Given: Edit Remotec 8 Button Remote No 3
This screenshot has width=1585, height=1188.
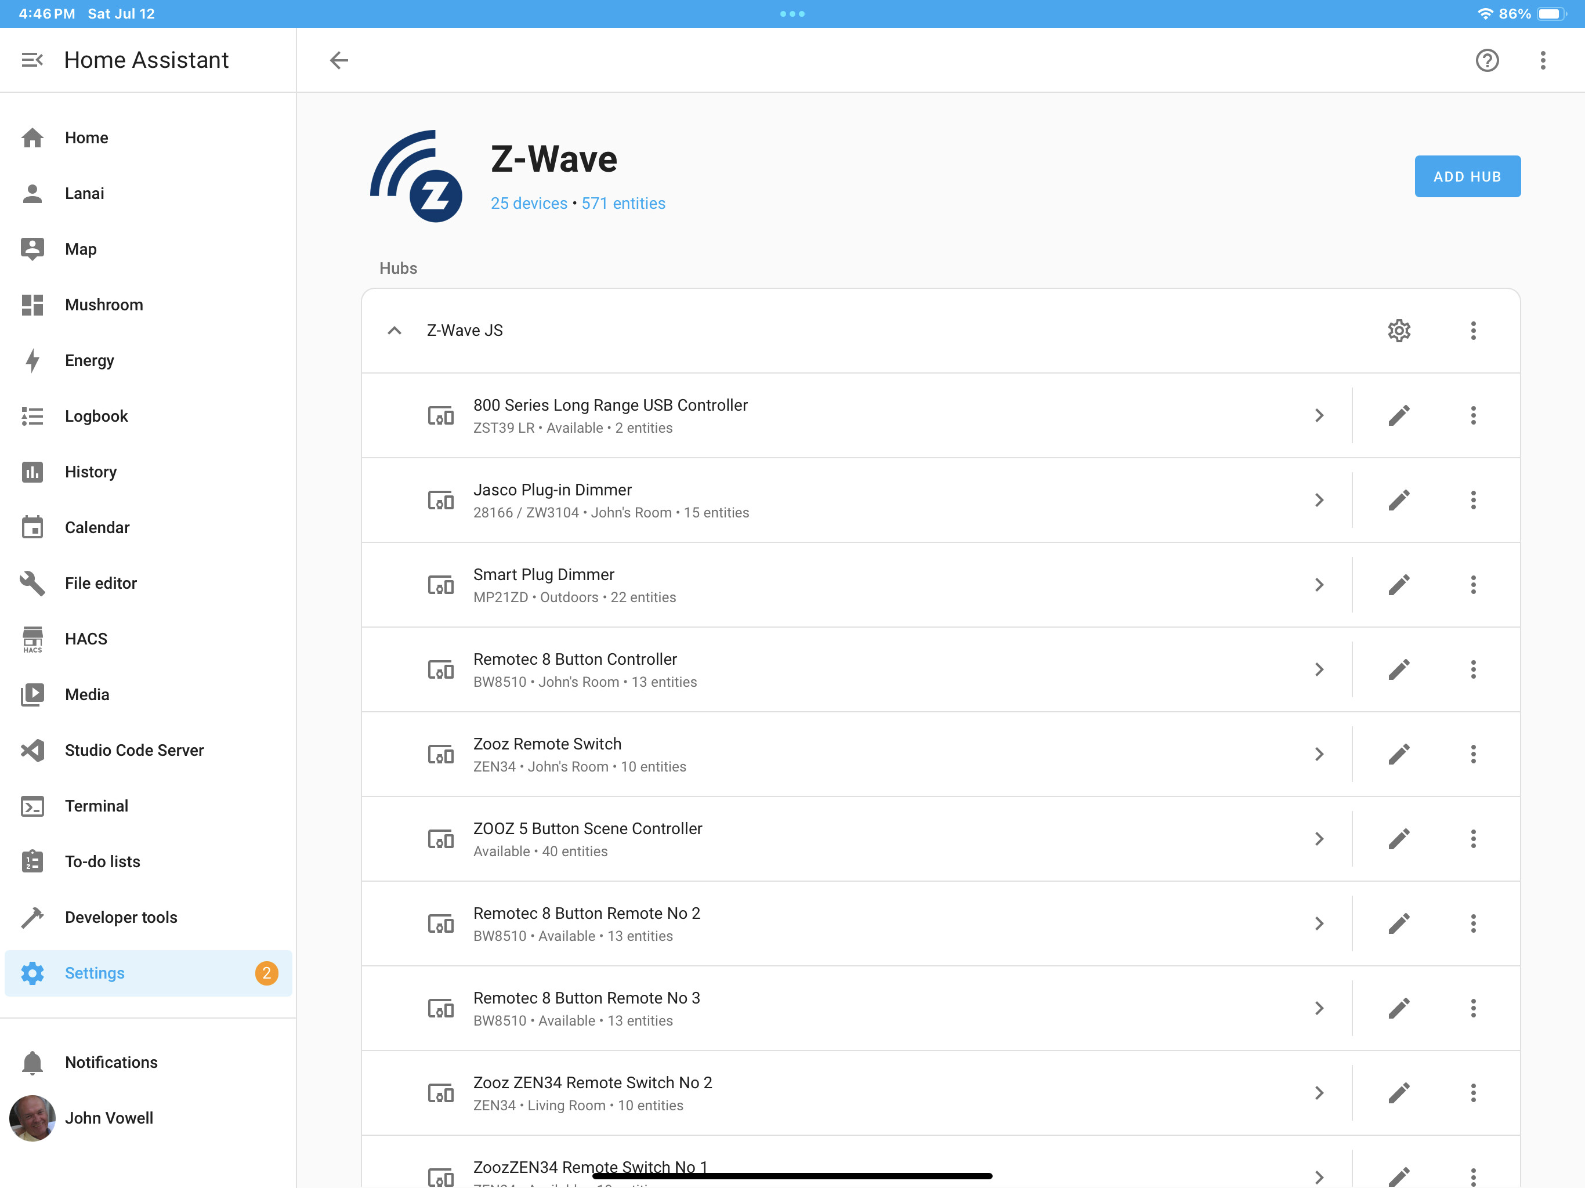Looking at the screenshot, I should click(x=1399, y=1008).
